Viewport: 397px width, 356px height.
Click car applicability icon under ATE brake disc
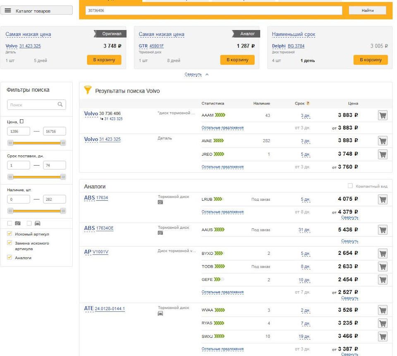point(160,313)
